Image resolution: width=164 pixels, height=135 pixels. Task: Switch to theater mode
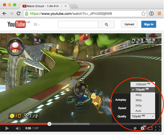(150, 128)
